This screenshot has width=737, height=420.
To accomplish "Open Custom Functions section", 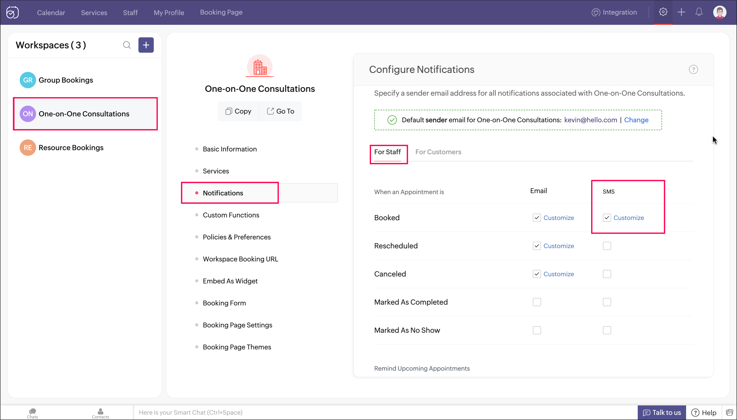I will 231,215.
